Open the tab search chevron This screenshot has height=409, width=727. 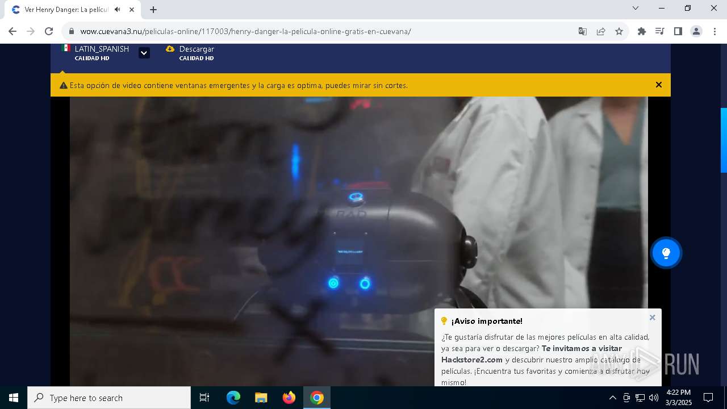tap(636, 8)
